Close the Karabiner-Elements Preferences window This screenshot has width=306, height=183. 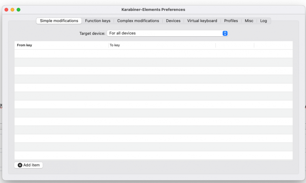(6, 10)
